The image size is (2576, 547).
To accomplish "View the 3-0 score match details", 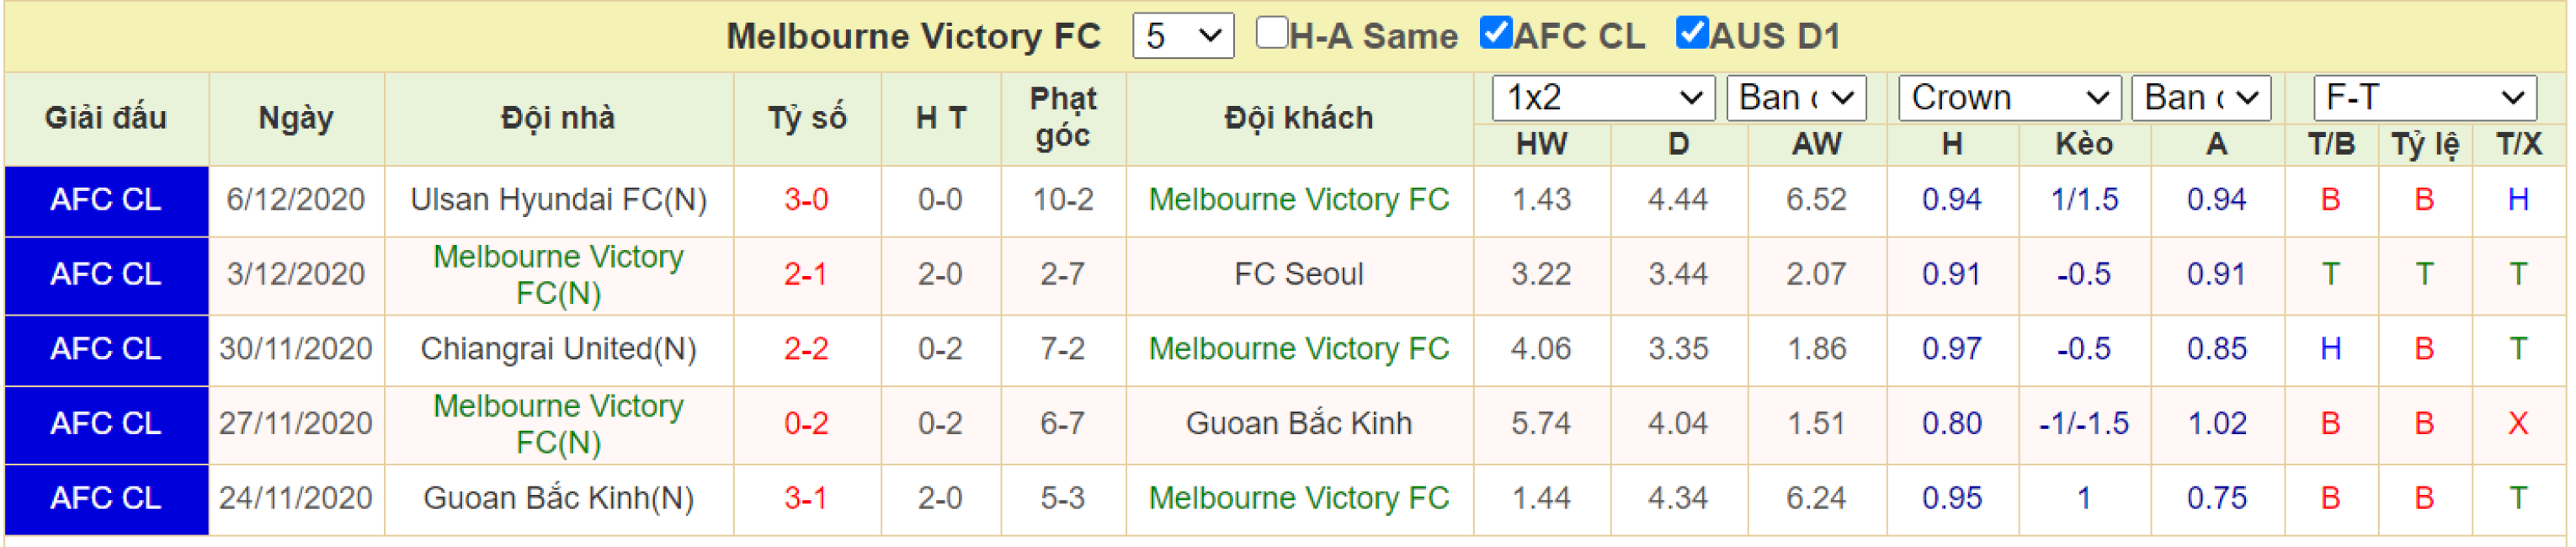I will click(806, 200).
